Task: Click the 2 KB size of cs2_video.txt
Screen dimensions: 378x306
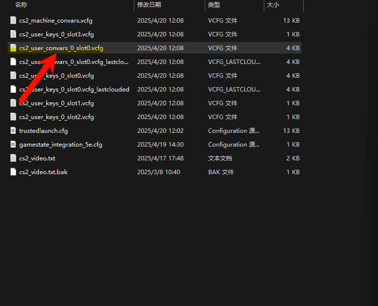Action: 293,158
